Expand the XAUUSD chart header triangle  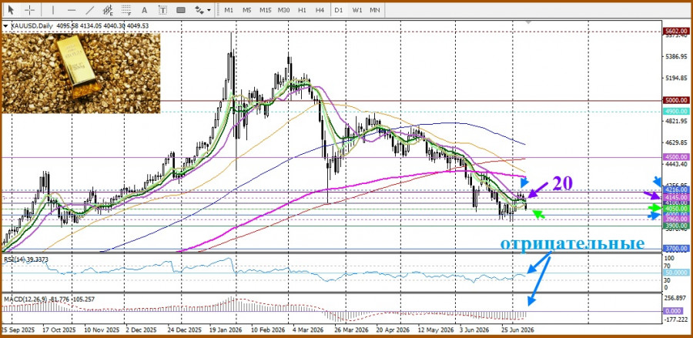(5, 26)
